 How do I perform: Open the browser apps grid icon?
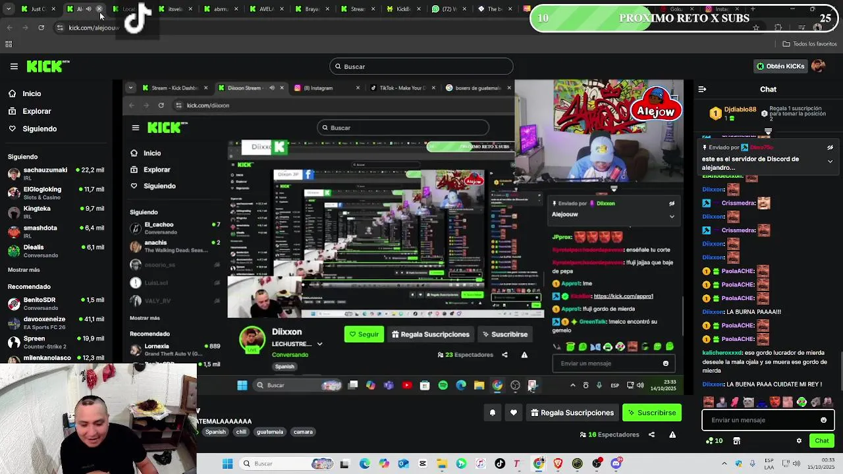tap(9, 44)
